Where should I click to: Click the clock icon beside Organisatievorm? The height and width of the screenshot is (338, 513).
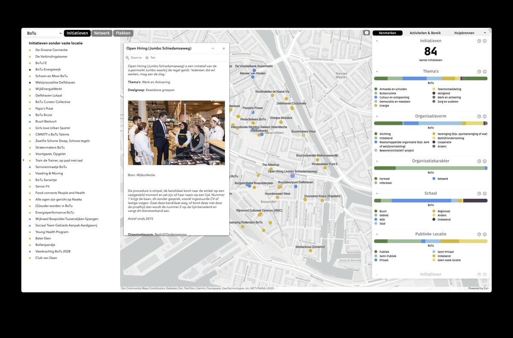[479, 117]
